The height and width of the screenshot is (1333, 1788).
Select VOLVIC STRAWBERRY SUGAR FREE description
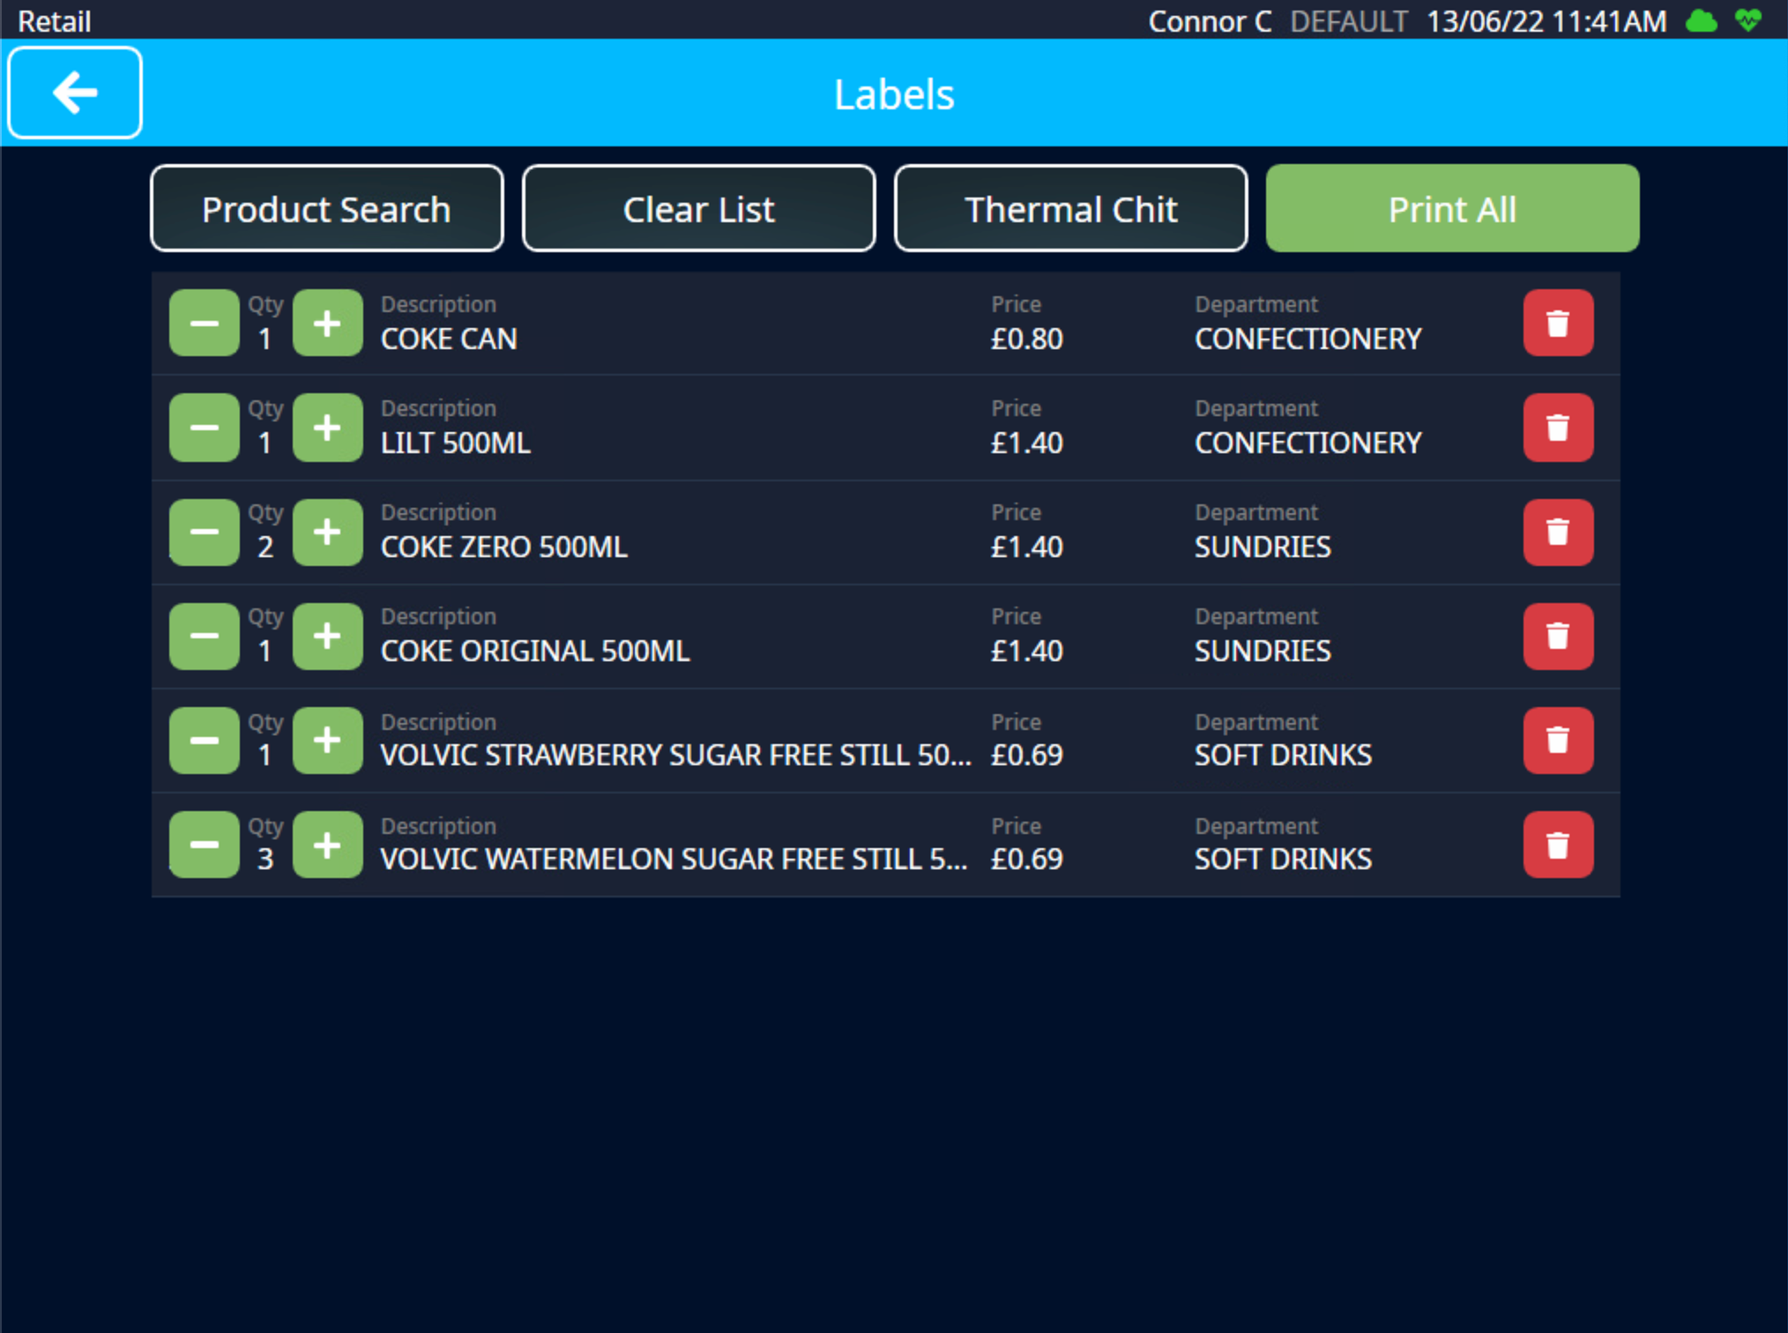(x=676, y=755)
